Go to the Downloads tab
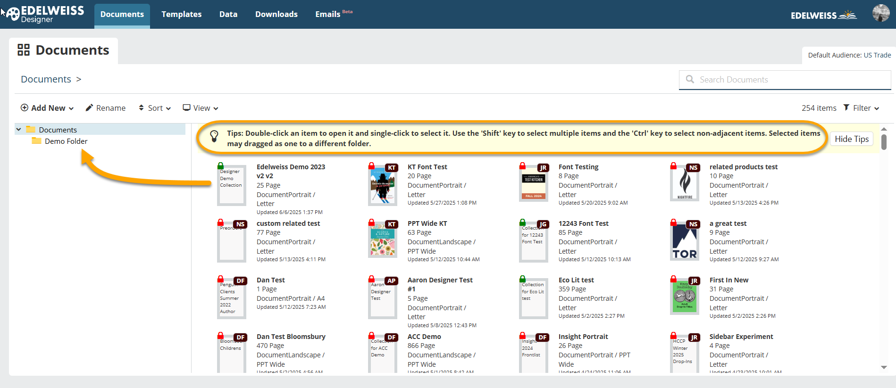Screen dimensions: 896x388 (x=276, y=14)
